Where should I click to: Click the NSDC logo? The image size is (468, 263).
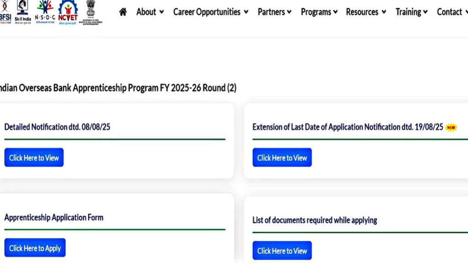pyautogui.click(x=45, y=12)
